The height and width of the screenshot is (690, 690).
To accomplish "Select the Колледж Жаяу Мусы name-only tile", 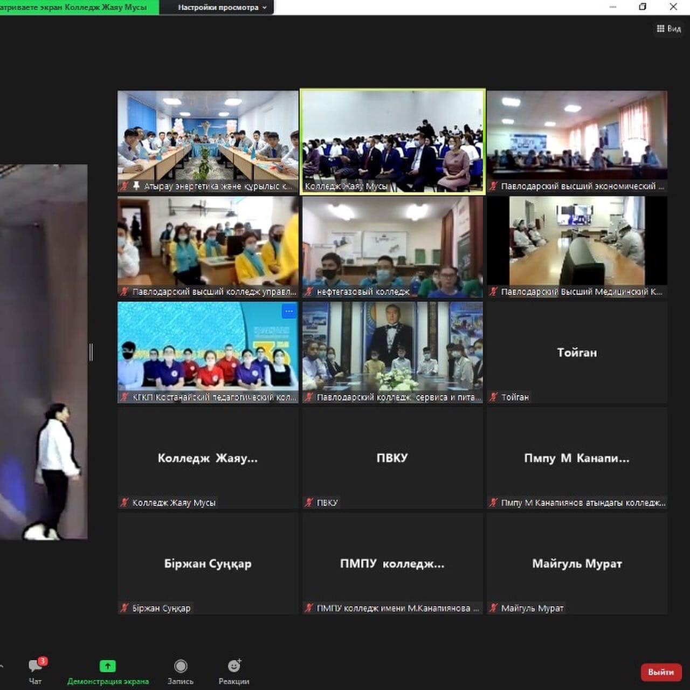I will point(208,458).
